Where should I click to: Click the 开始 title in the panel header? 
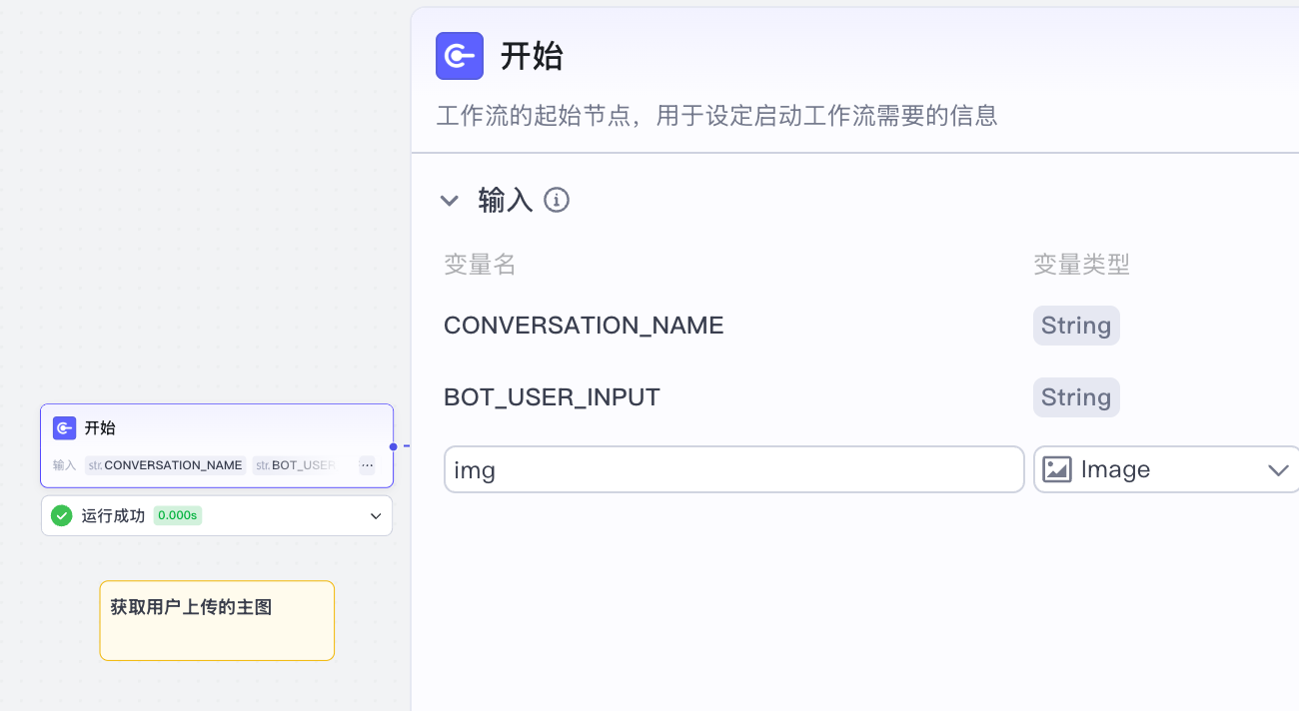[532, 56]
